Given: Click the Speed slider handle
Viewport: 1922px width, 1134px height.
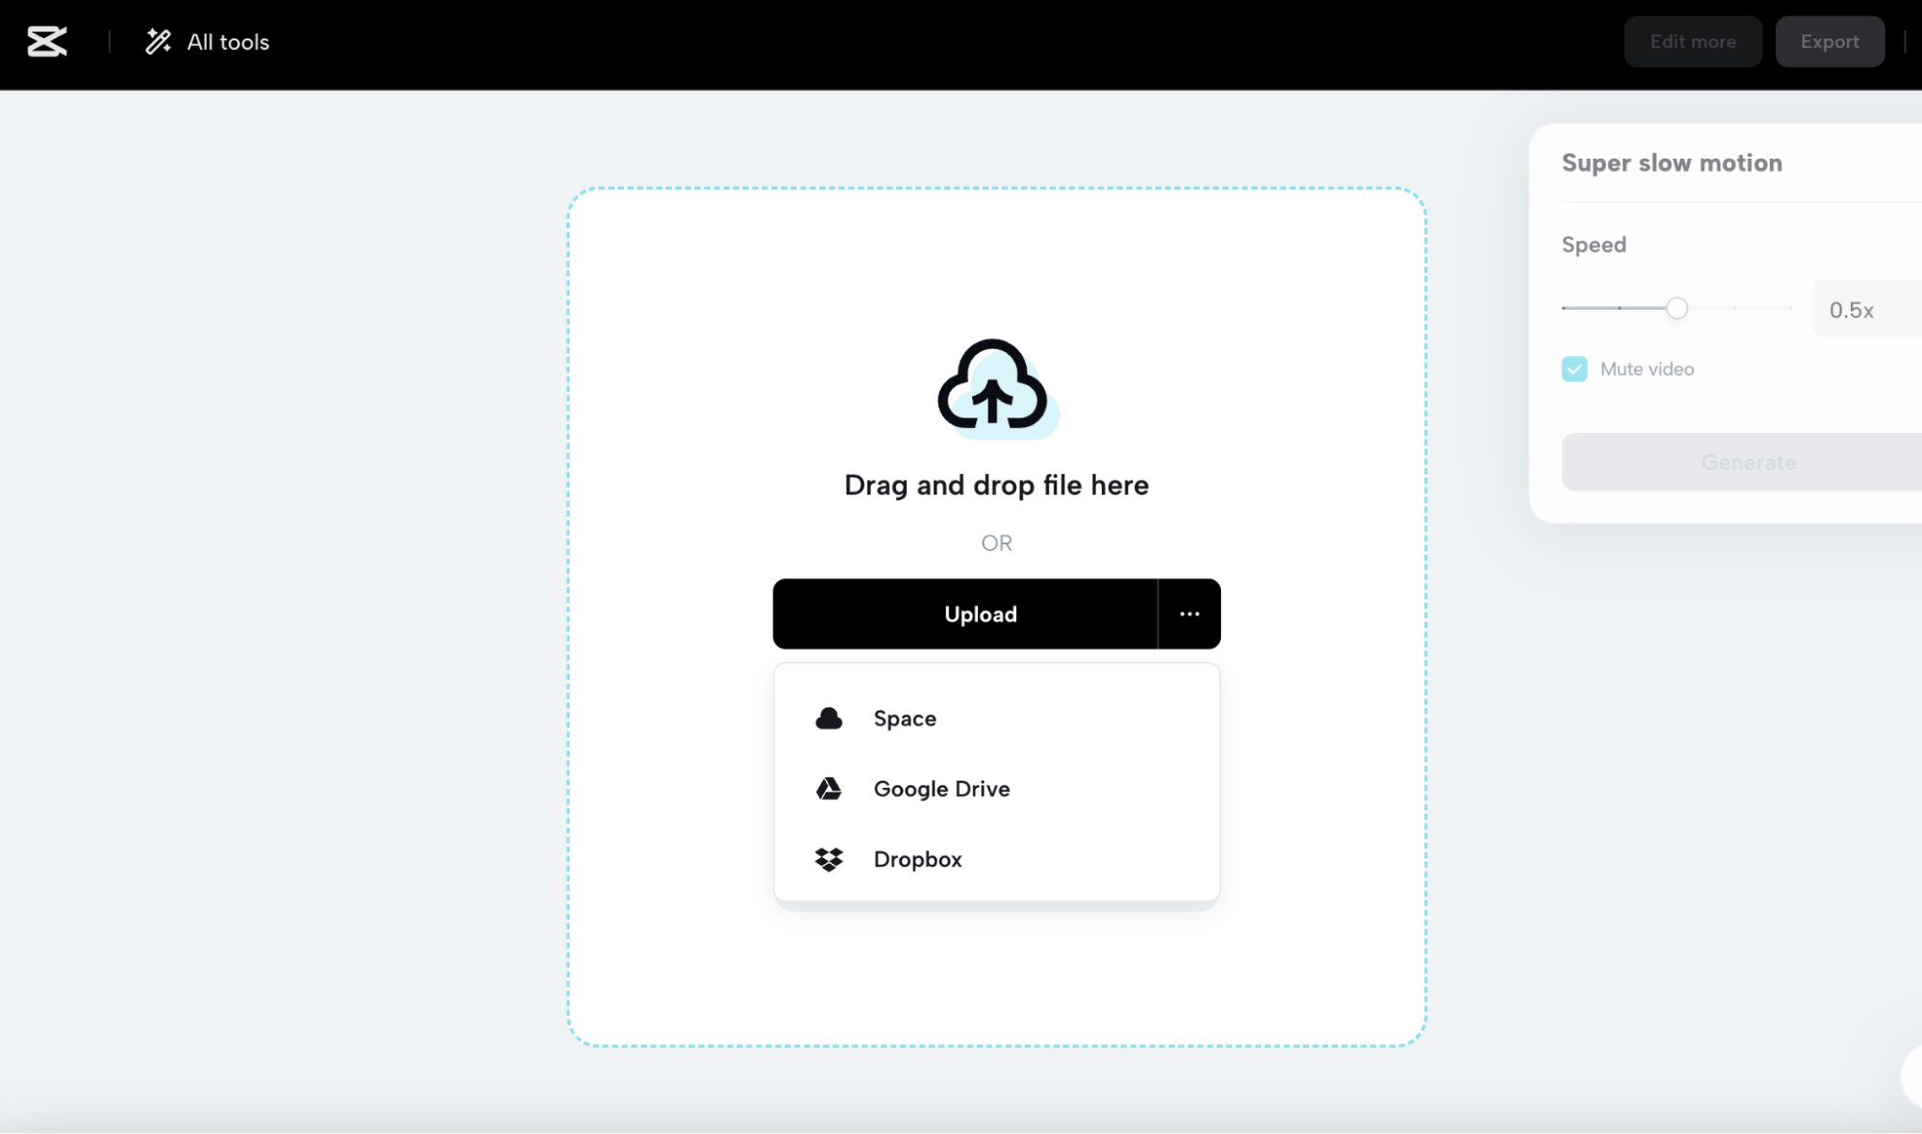Looking at the screenshot, I should click(1676, 309).
